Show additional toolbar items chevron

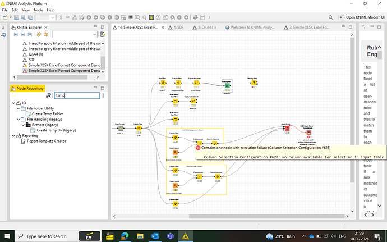point(210,17)
